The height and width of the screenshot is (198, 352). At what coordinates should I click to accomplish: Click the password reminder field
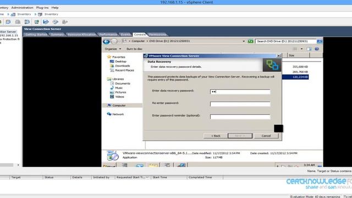click(x=240, y=117)
